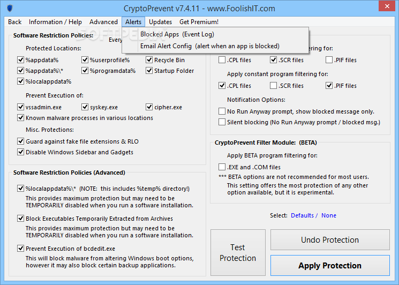Open Get Premium! menu
Screen dimensions: 399x285
click(x=199, y=22)
